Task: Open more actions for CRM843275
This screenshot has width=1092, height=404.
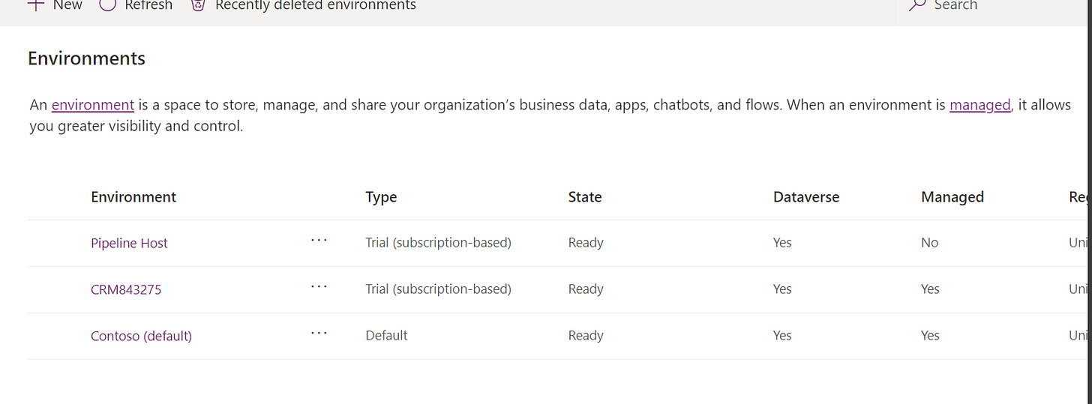Action: tap(319, 287)
